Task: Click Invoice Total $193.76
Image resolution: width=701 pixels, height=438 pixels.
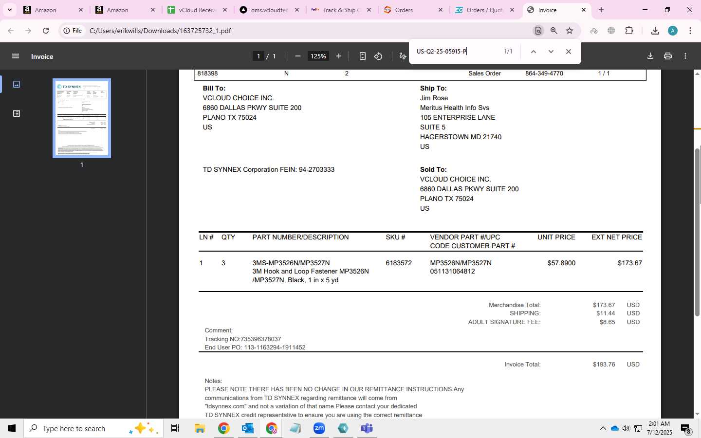Action: 604,365
